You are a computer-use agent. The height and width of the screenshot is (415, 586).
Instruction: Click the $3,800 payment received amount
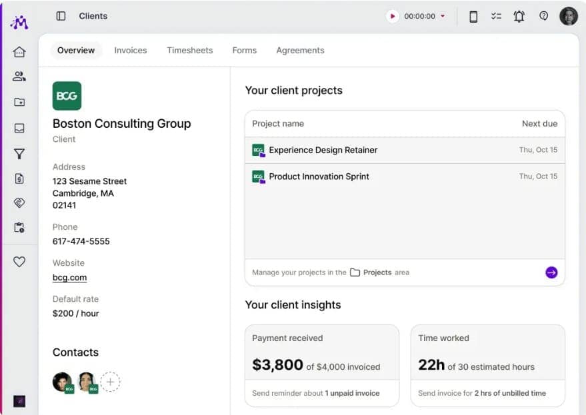click(x=278, y=364)
